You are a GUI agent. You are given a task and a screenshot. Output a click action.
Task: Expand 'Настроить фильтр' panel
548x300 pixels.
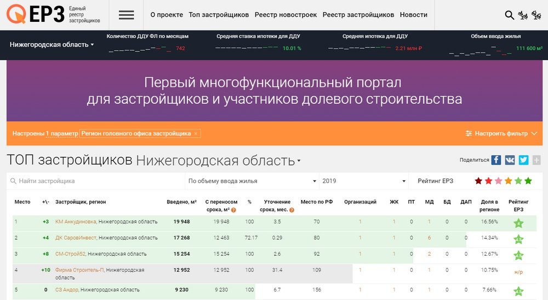click(501, 133)
